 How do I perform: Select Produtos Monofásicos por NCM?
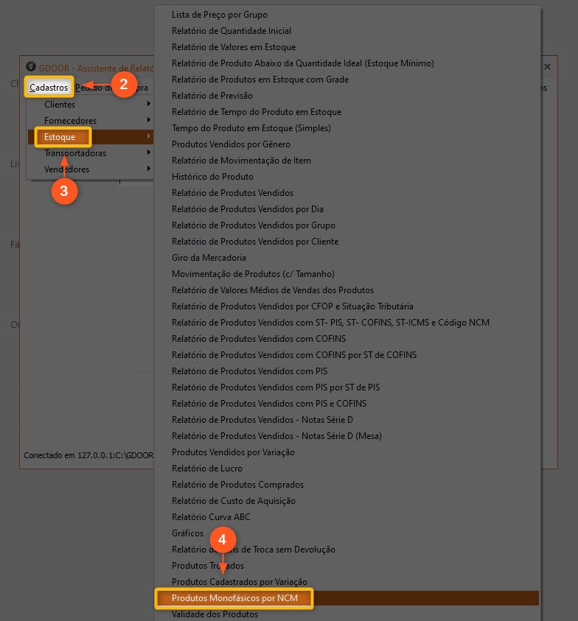[234, 598]
